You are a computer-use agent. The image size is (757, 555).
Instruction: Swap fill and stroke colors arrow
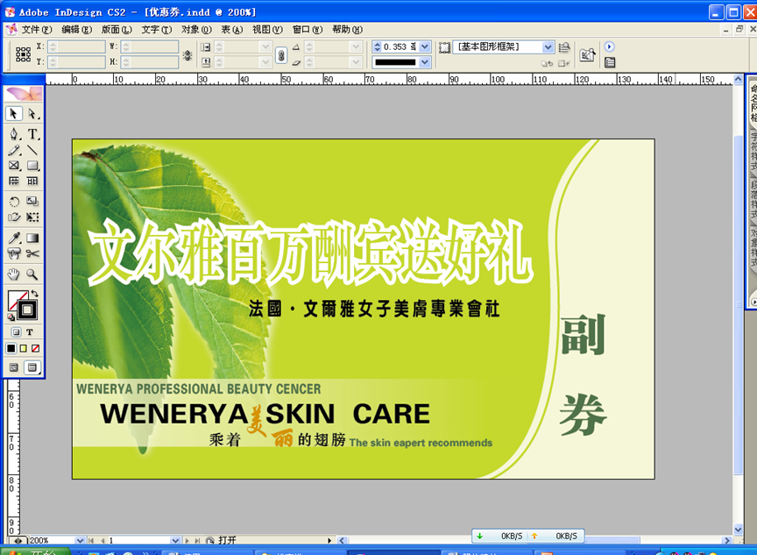pos(35,295)
